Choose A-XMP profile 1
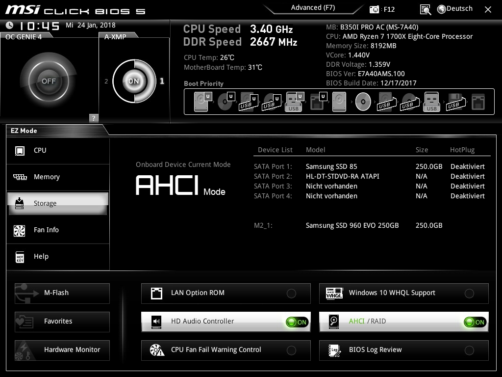This screenshot has width=502, height=377. [162, 81]
